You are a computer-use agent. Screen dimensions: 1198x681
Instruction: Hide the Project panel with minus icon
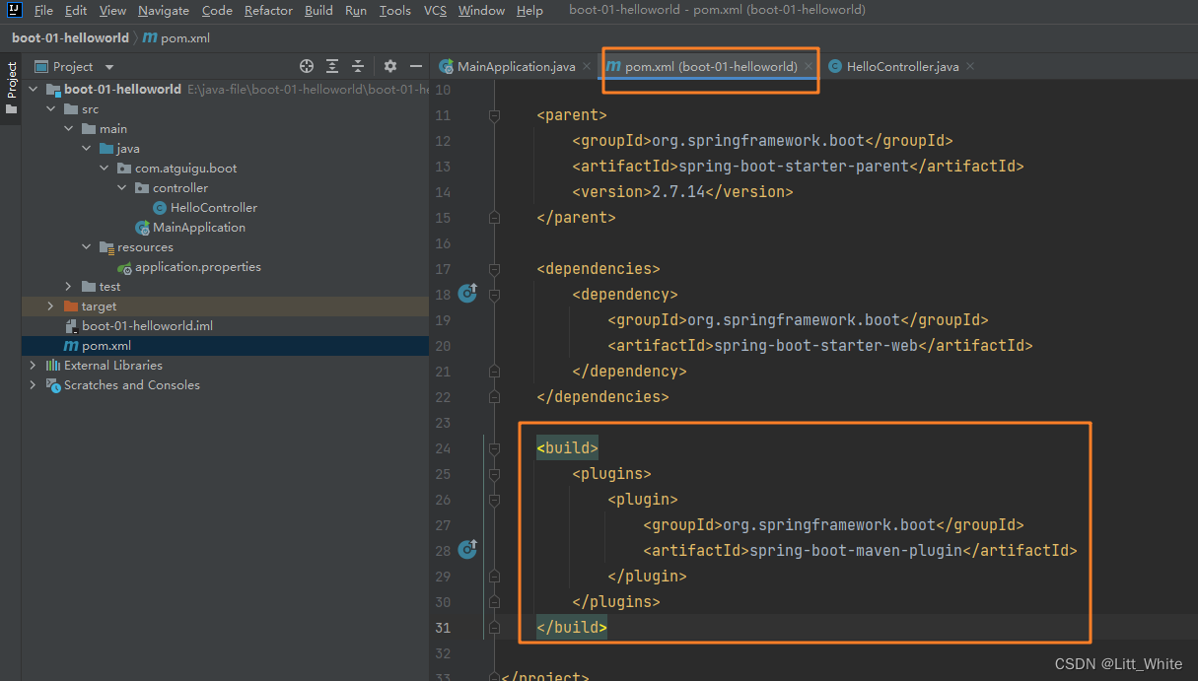(416, 66)
